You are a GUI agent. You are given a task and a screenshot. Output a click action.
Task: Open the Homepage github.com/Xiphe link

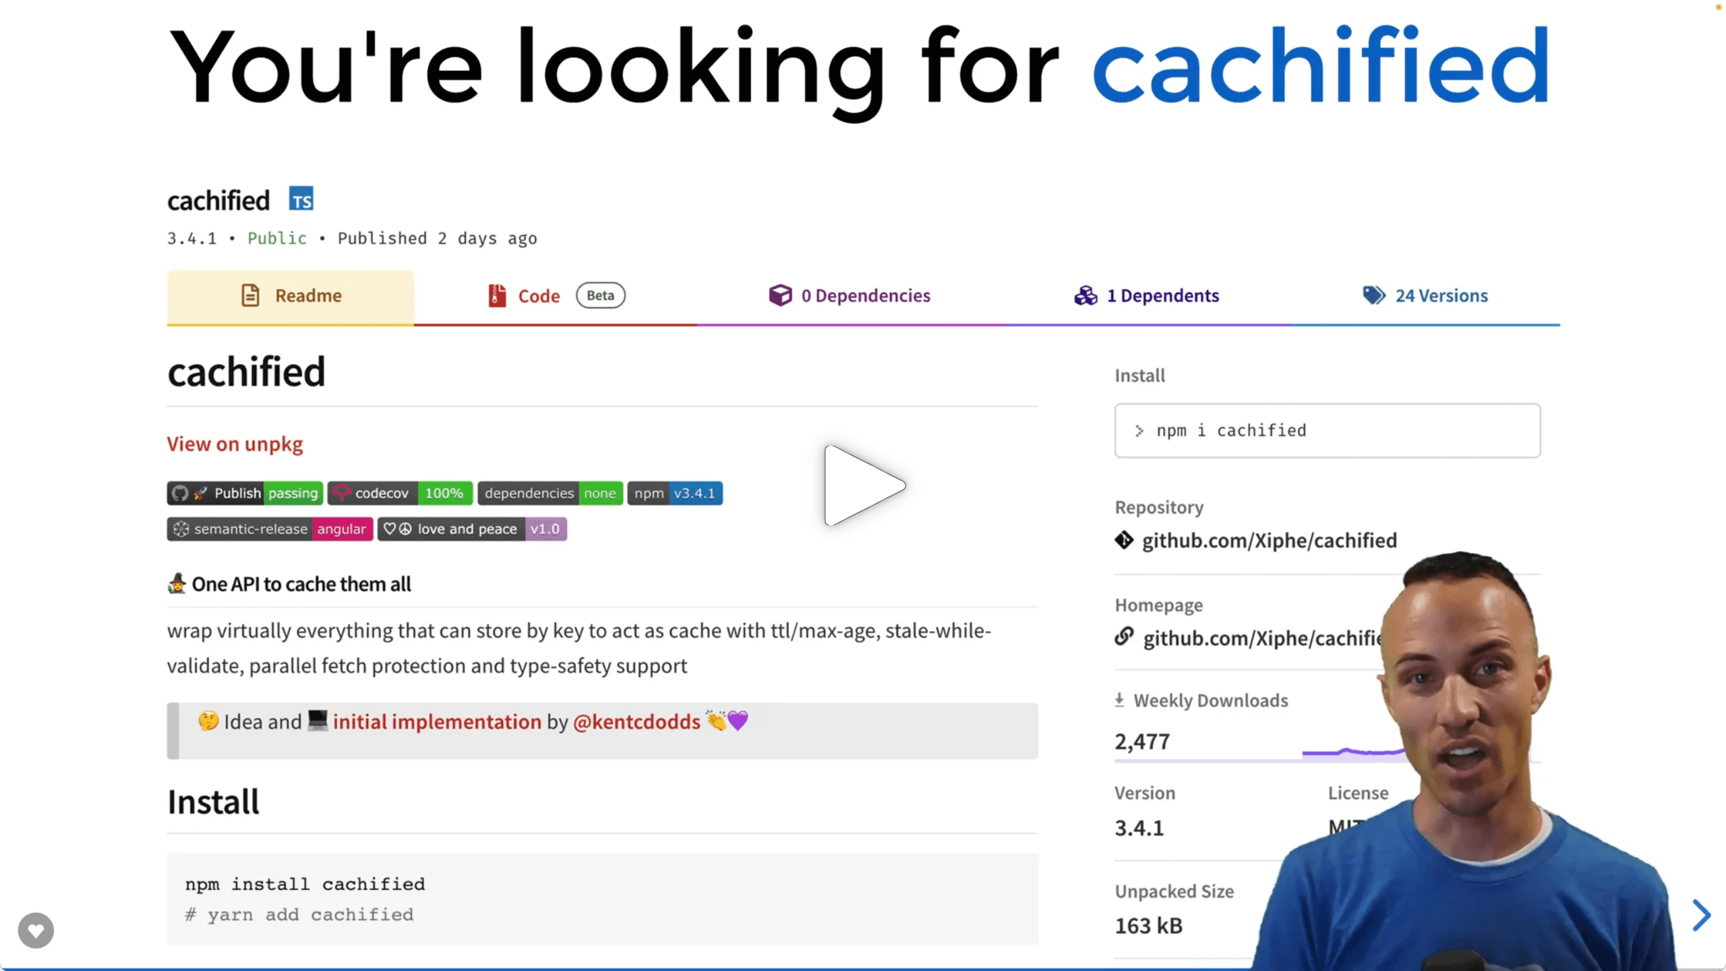[1263, 638]
